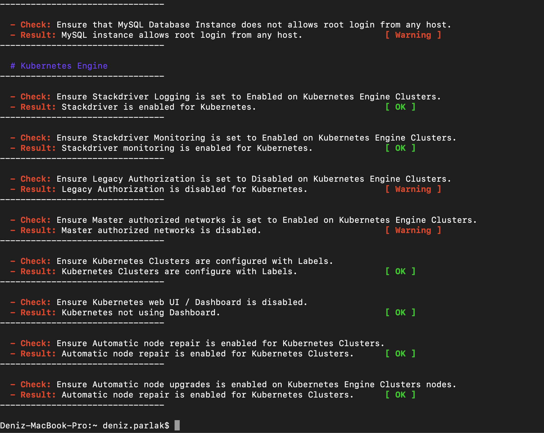
Task: Click the text "Ensure Kubernetes web UI / Dashboard is disabled."
Action: click(x=182, y=302)
